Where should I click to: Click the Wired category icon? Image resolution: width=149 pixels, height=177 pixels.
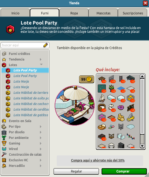click(4, 149)
